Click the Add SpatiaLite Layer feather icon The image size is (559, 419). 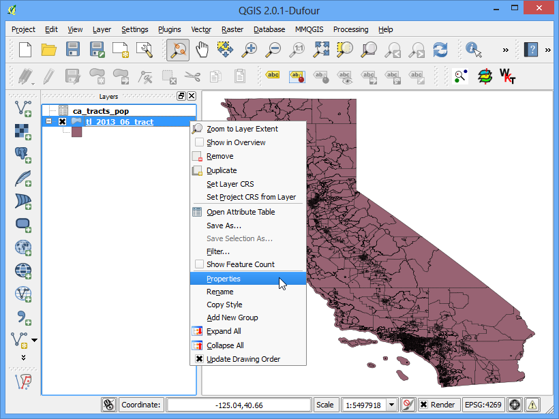coord(22,178)
